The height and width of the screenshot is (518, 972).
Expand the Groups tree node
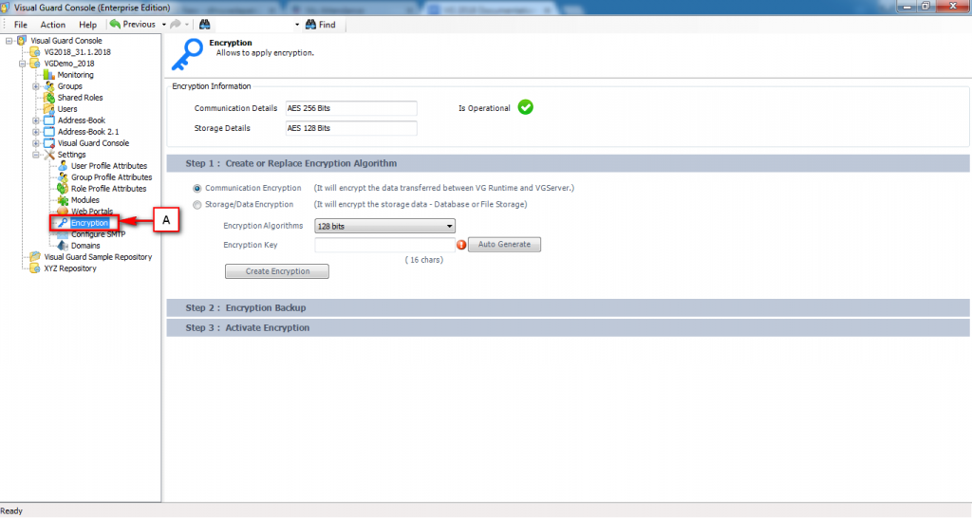point(36,86)
